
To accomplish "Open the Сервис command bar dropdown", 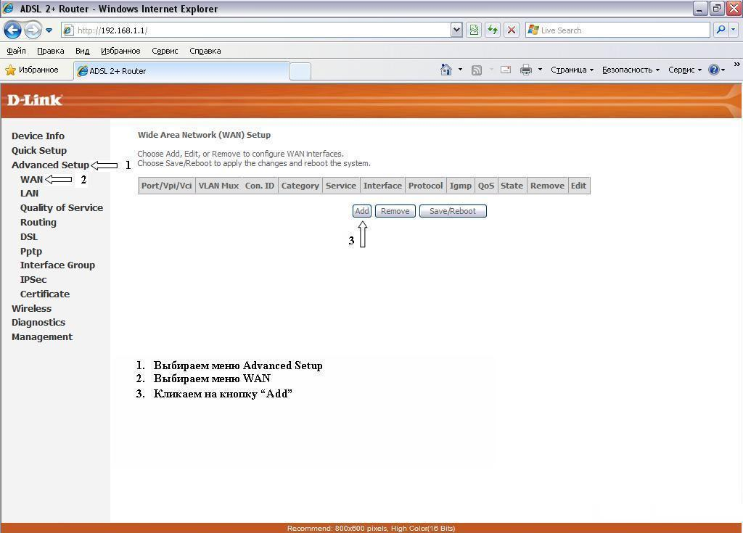I will pos(685,70).
